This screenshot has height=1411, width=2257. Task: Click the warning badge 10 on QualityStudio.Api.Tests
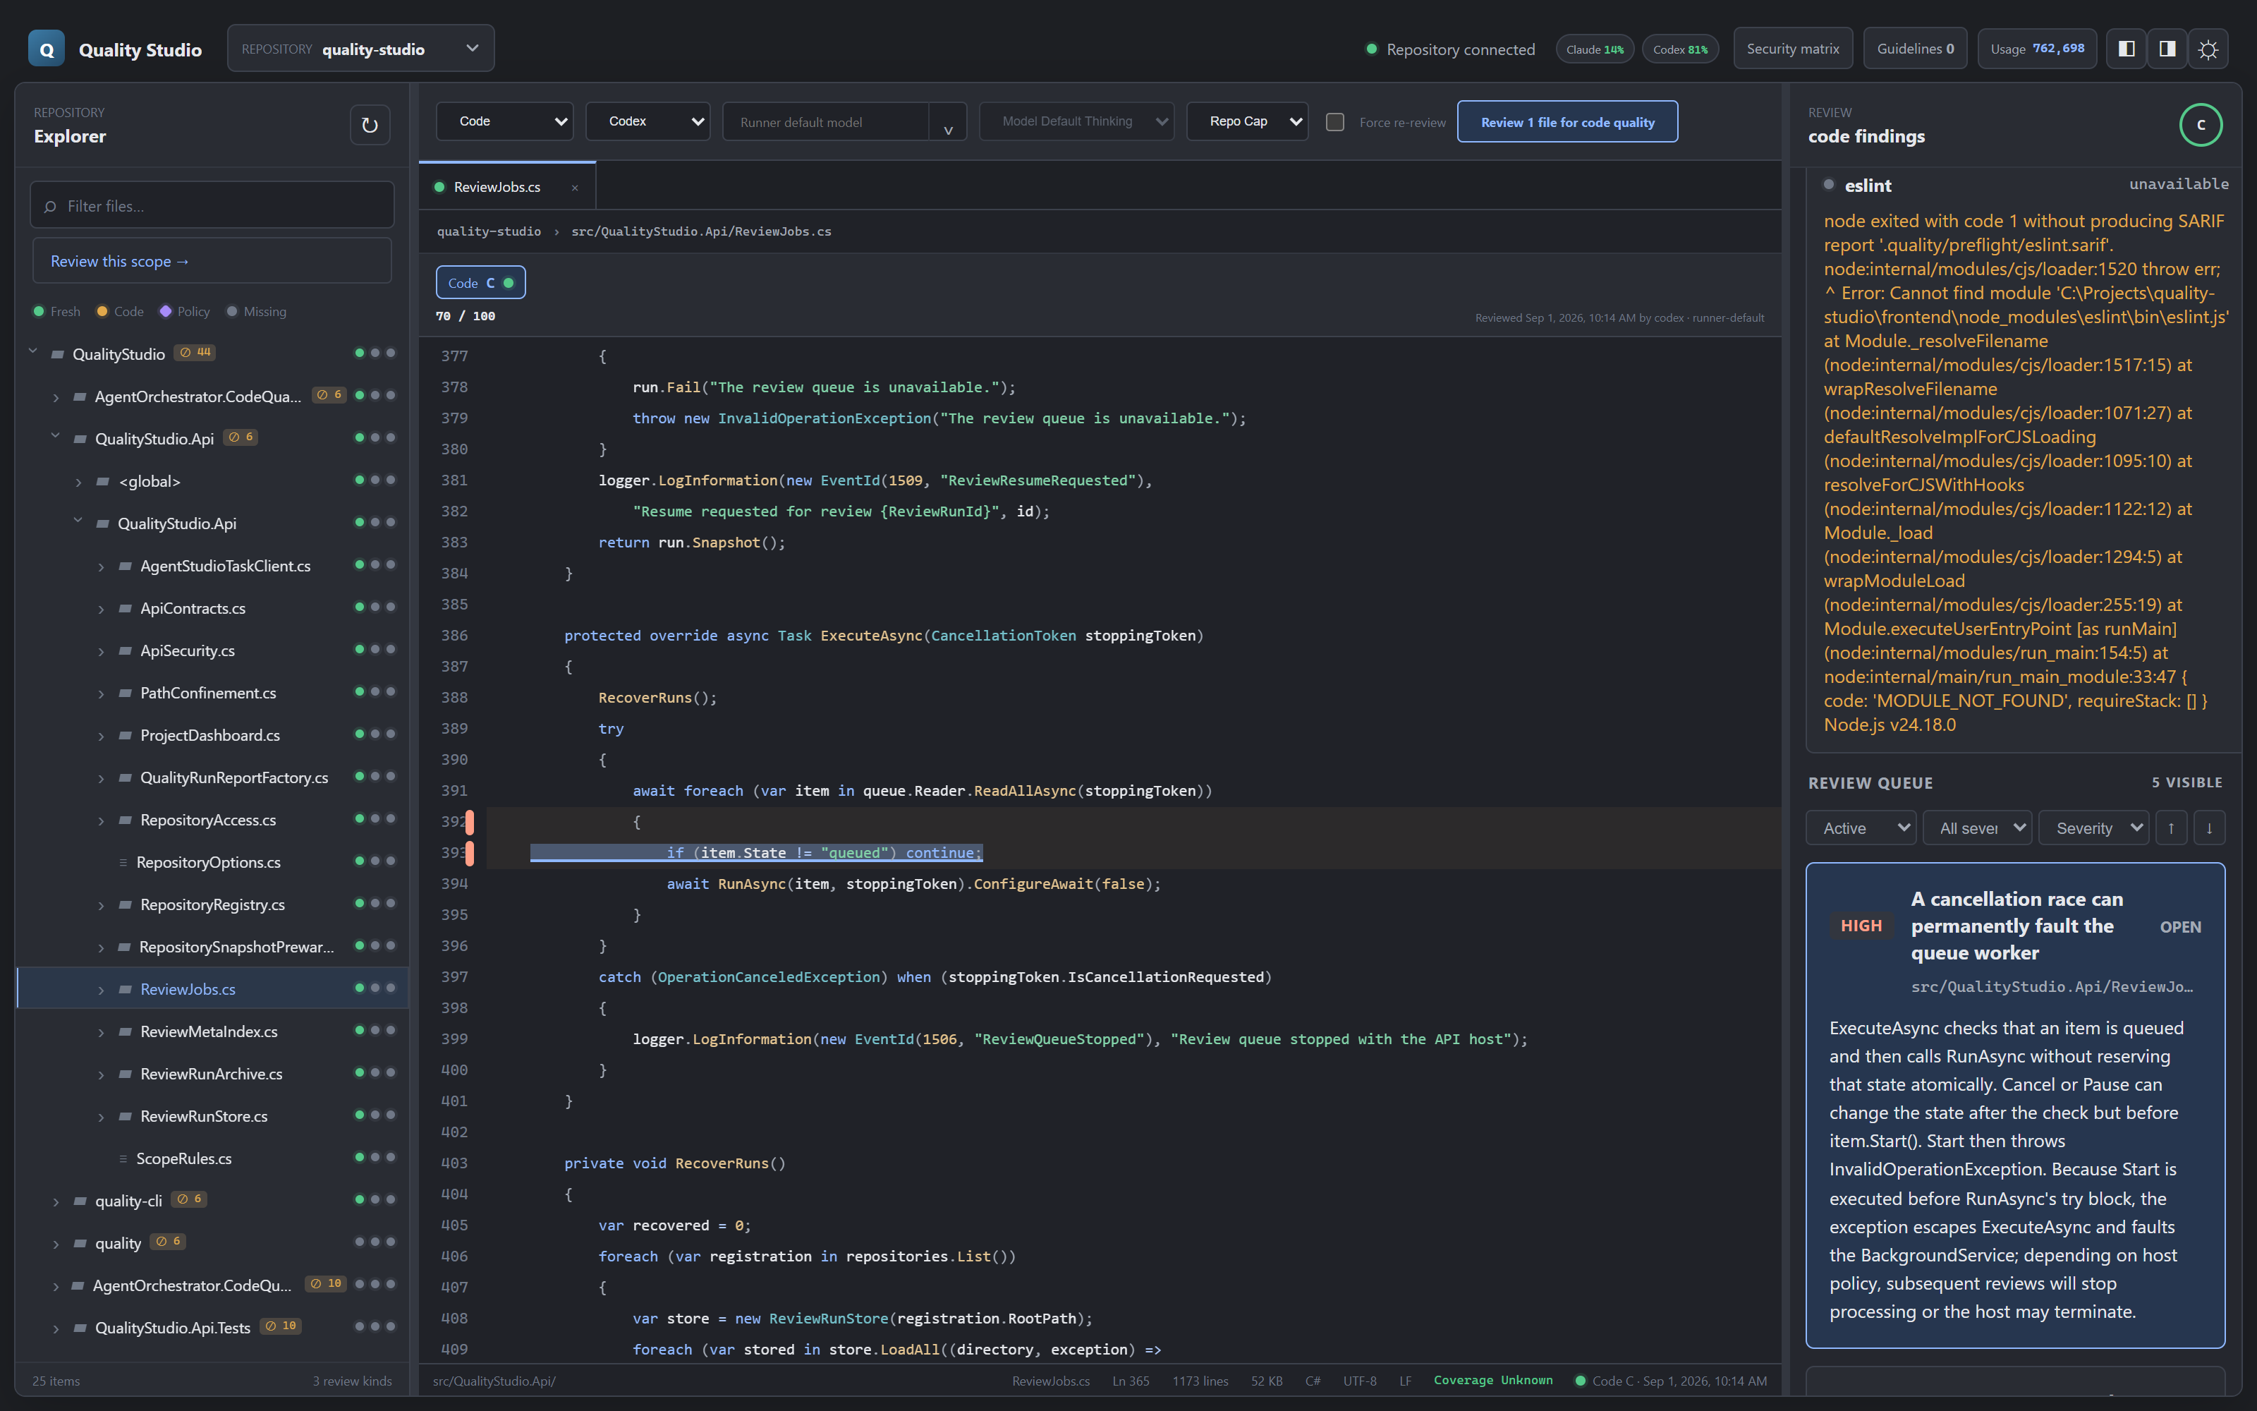(281, 1326)
